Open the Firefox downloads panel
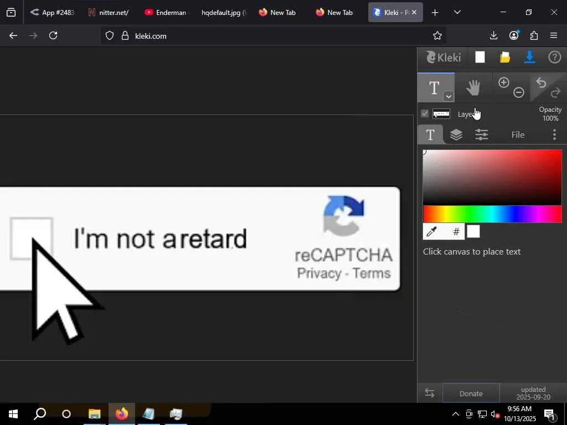Viewport: 567px width, 425px height. 493,35
